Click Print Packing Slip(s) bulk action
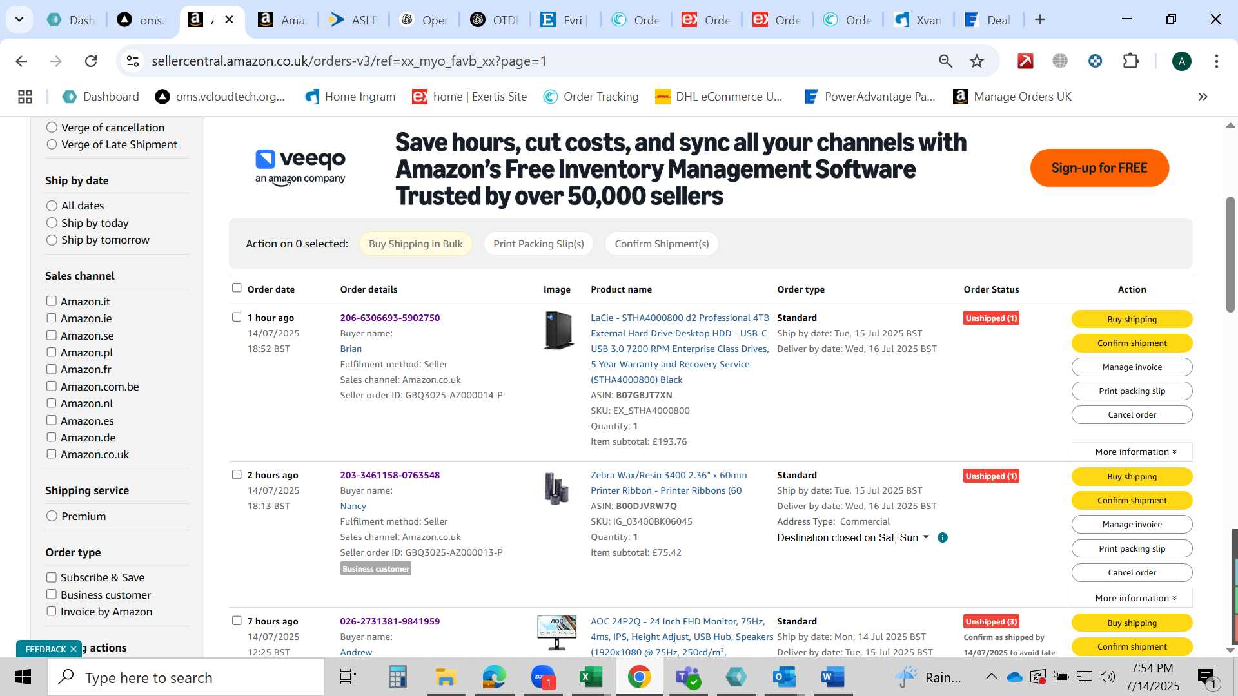The image size is (1238, 696). pyautogui.click(x=538, y=244)
